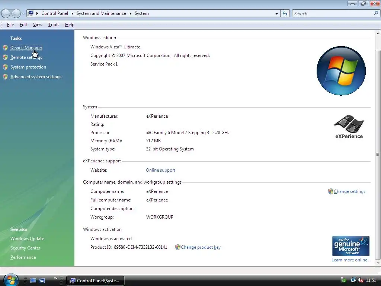Viewport: 381px width, 286px height.
Task: Click the 512 MB memory value
Action: pyautogui.click(x=153, y=141)
